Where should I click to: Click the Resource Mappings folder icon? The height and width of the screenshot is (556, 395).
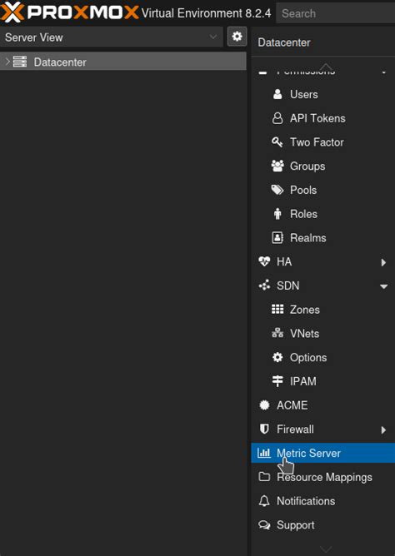tap(264, 477)
